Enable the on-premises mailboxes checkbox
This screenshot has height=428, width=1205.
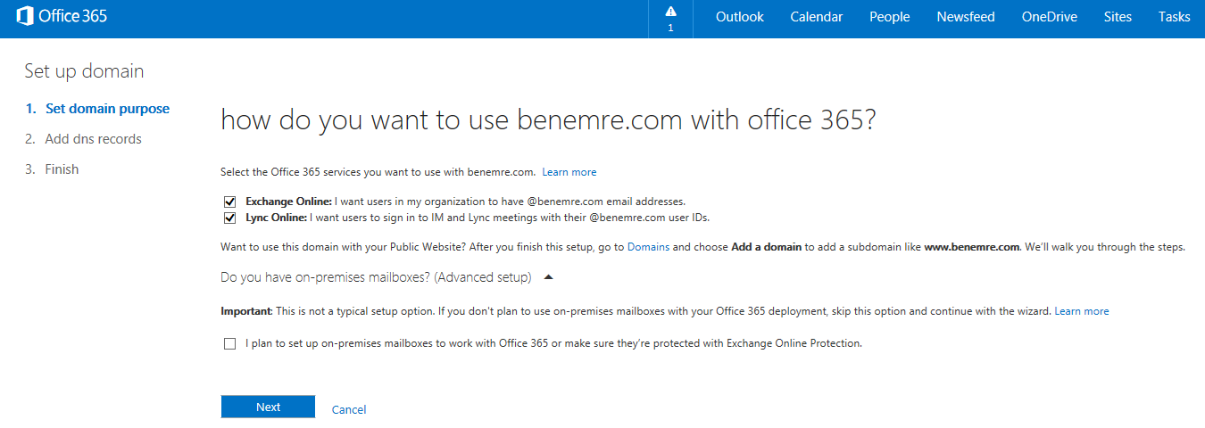tap(230, 343)
